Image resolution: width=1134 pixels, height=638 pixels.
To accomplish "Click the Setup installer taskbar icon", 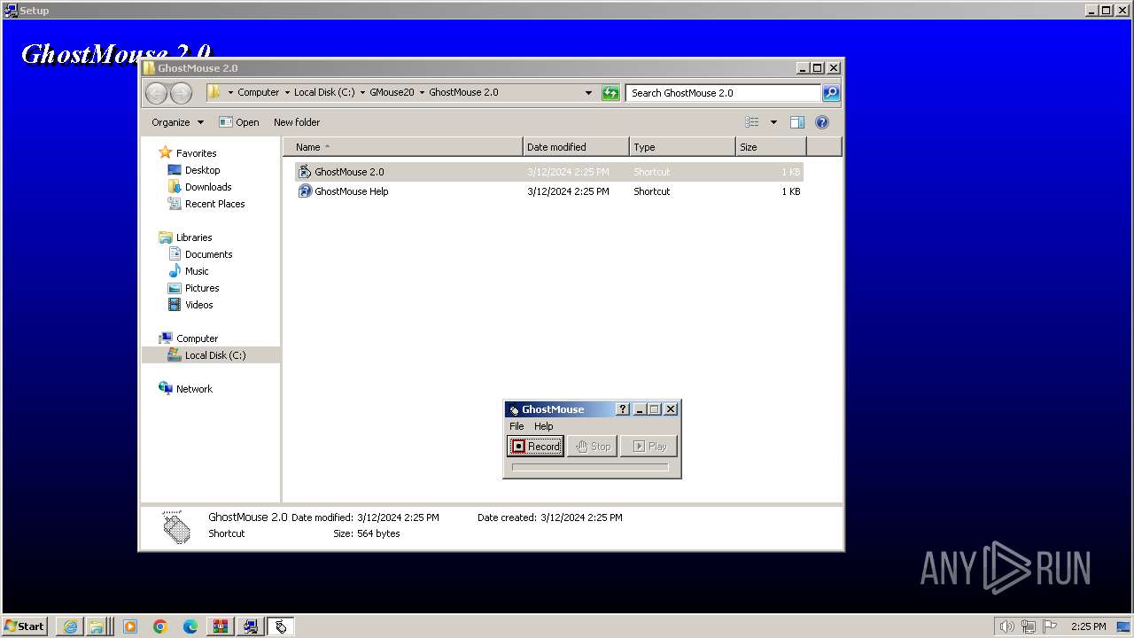I will pos(251,626).
